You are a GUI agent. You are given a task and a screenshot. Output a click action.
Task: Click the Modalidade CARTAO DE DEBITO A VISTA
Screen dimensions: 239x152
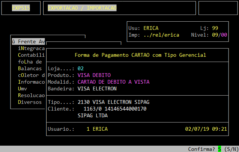pyautogui.click(x=114, y=82)
